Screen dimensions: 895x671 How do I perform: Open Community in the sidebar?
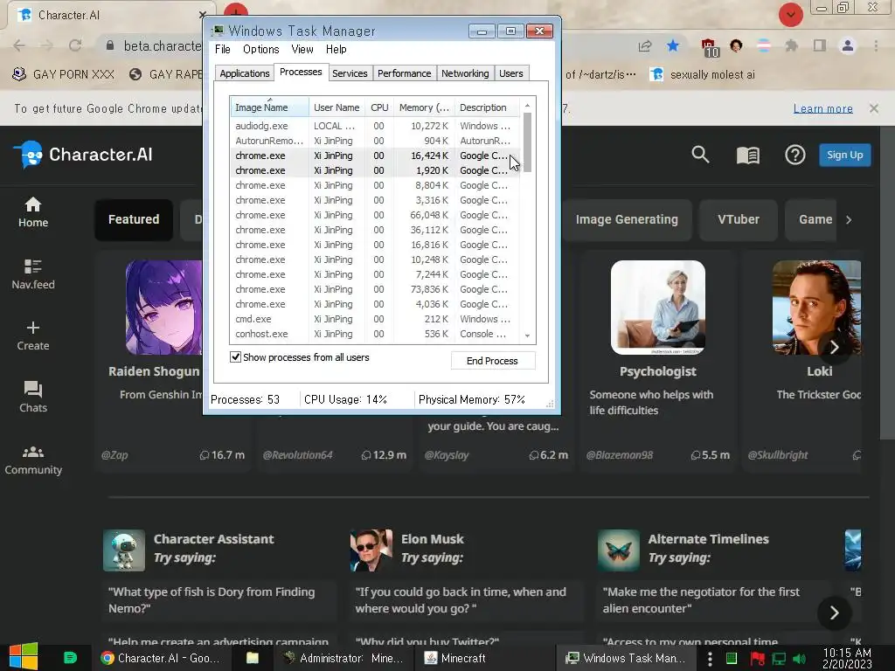coord(33,460)
